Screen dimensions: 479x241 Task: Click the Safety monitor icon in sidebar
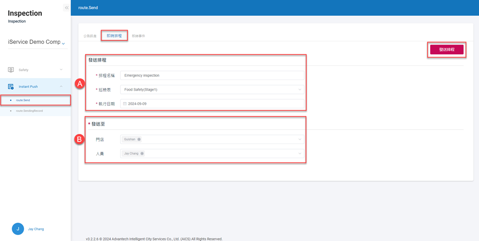[11, 69]
